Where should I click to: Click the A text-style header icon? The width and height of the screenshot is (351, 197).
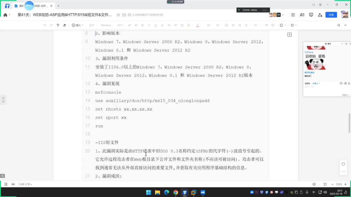coord(302,15)
